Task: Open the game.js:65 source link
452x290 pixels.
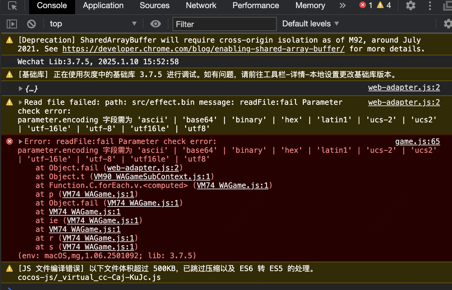Action: click(417, 141)
